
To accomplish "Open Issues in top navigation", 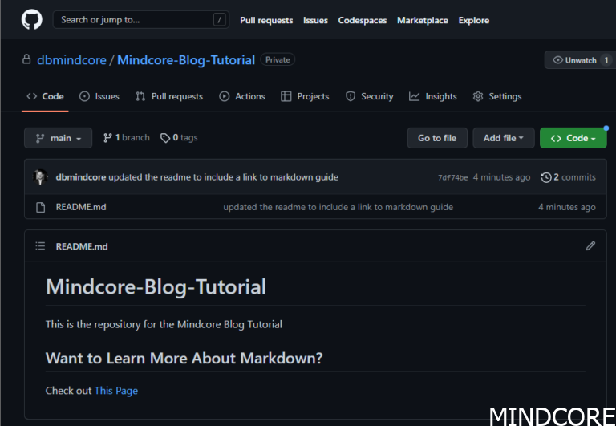I will pos(315,20).
